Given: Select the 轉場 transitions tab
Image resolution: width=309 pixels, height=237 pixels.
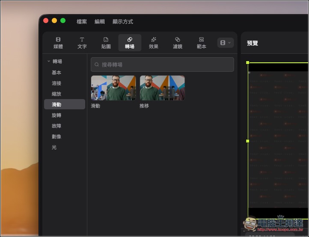Looking at the screenshot, I should point(130,43).
